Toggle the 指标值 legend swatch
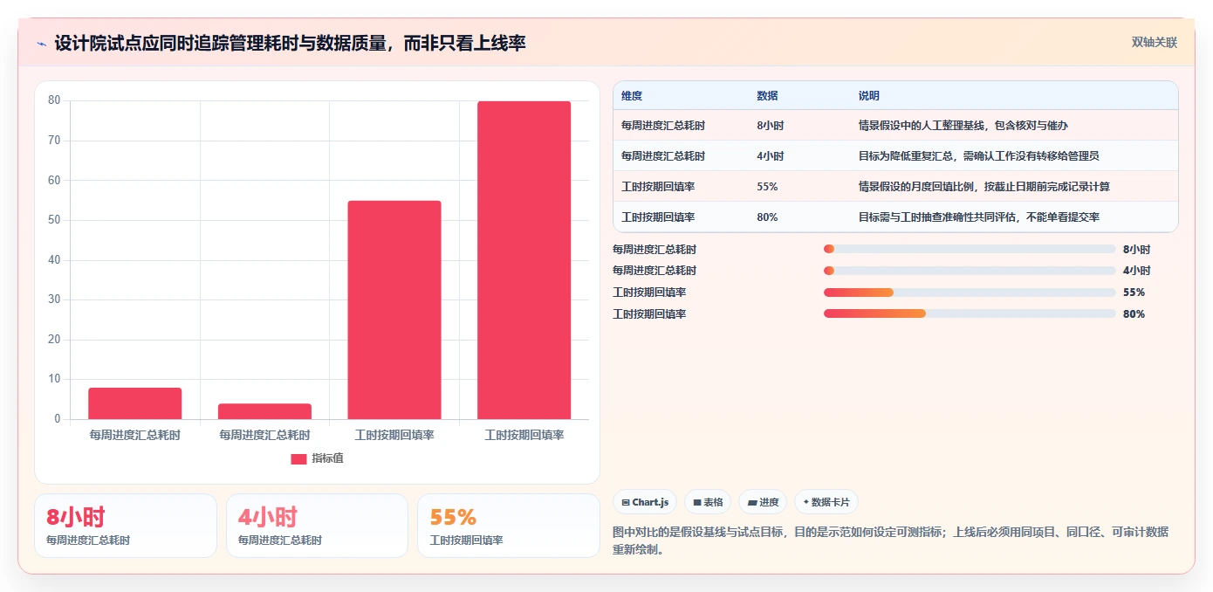 [x=298, y=458]
